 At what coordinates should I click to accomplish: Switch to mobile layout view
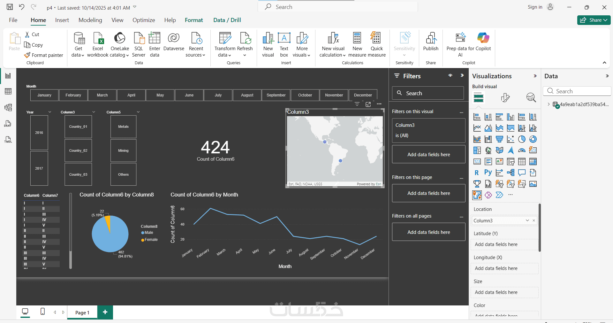[42, 311]
